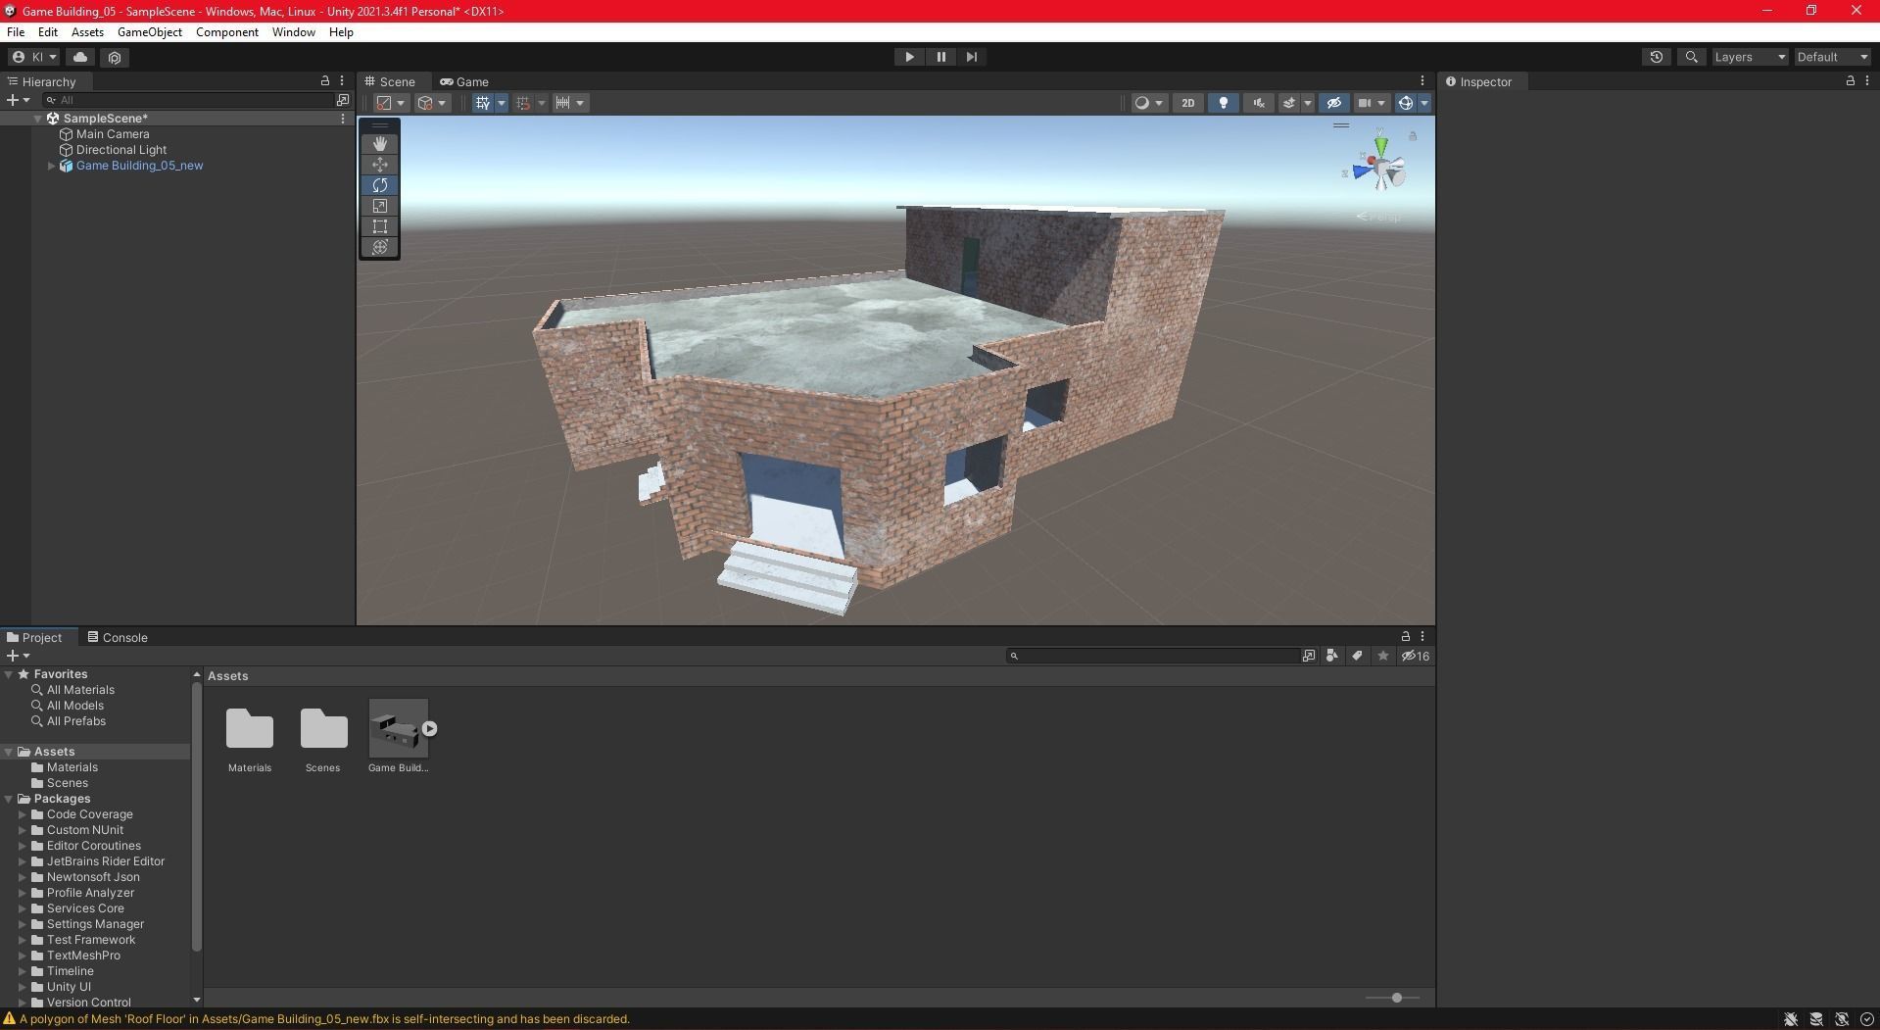This screenshot has width=1880, height=1030.
Task: Select the Transform tool
Action: (x=380, y=247)
